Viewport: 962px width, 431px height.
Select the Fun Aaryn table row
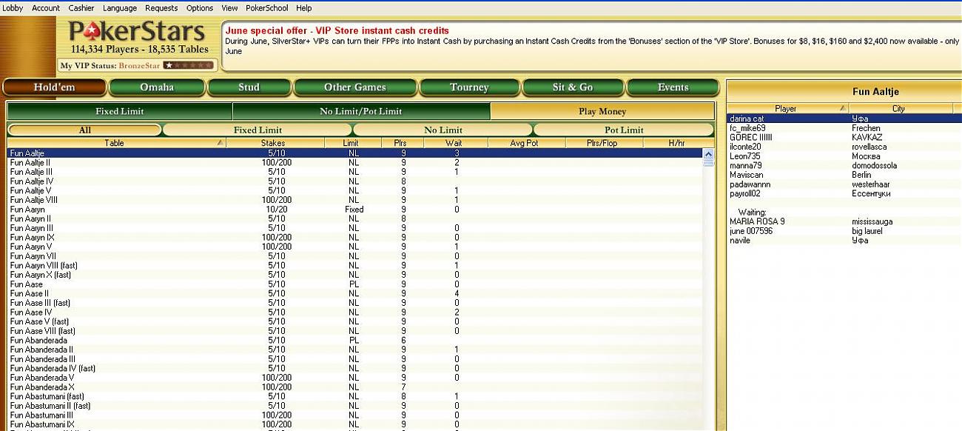(27, 210)
